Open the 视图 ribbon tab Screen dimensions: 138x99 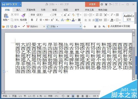click(x=66, y=10)
